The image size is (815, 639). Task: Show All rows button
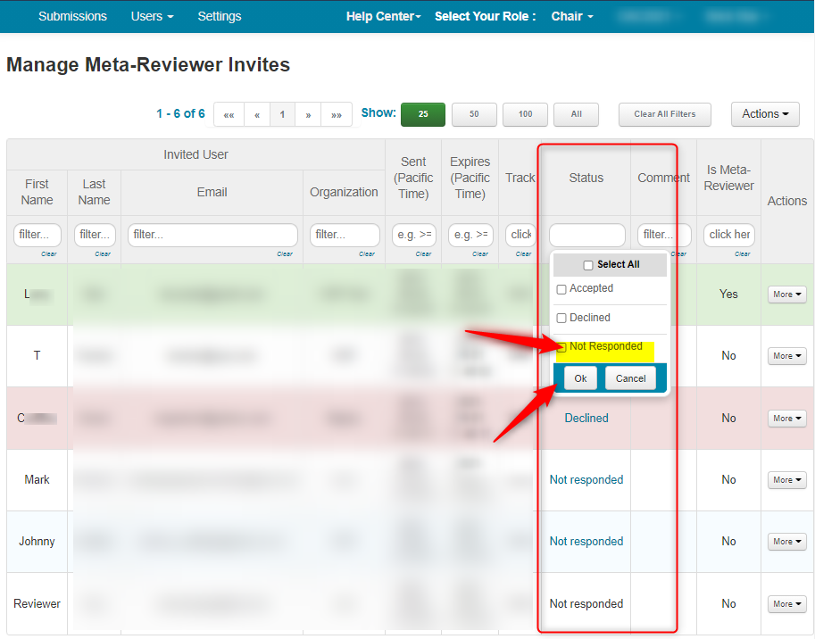576,114
